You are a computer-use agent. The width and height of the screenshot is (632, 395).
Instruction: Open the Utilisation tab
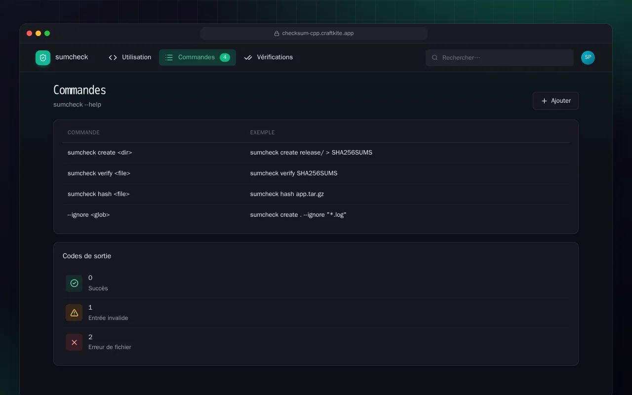[130, 57]
